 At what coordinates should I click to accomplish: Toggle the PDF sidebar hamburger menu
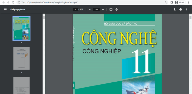pos(5,10)
